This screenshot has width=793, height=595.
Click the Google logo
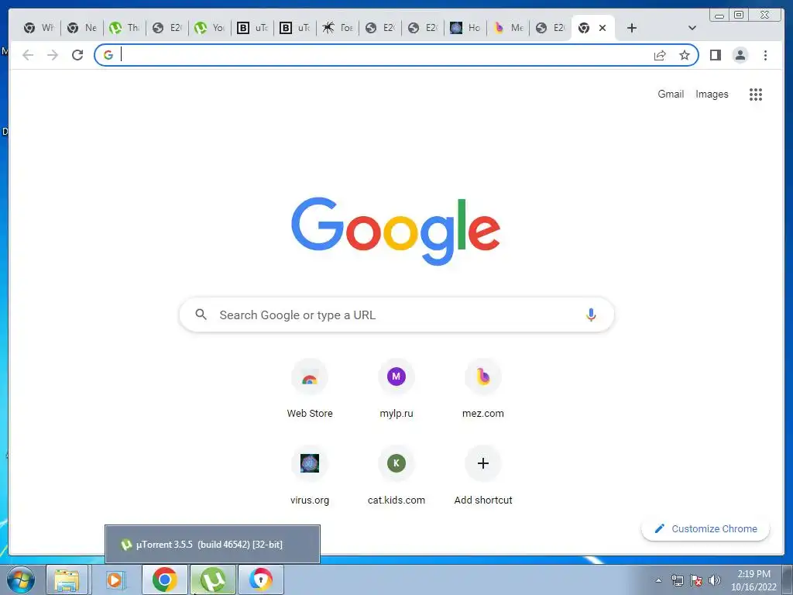pos(396,231)
